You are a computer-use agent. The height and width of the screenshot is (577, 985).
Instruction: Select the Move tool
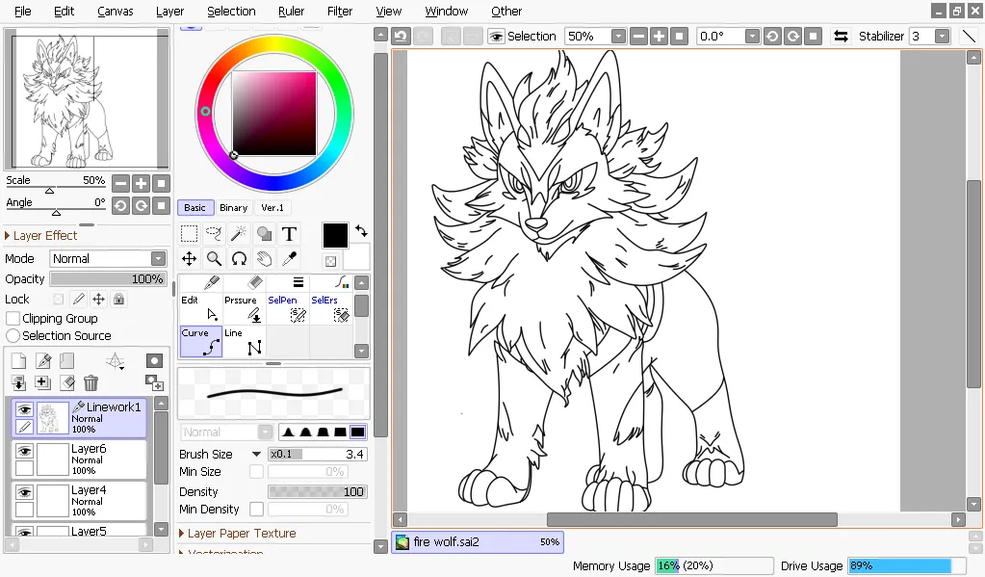coord(189,258)
